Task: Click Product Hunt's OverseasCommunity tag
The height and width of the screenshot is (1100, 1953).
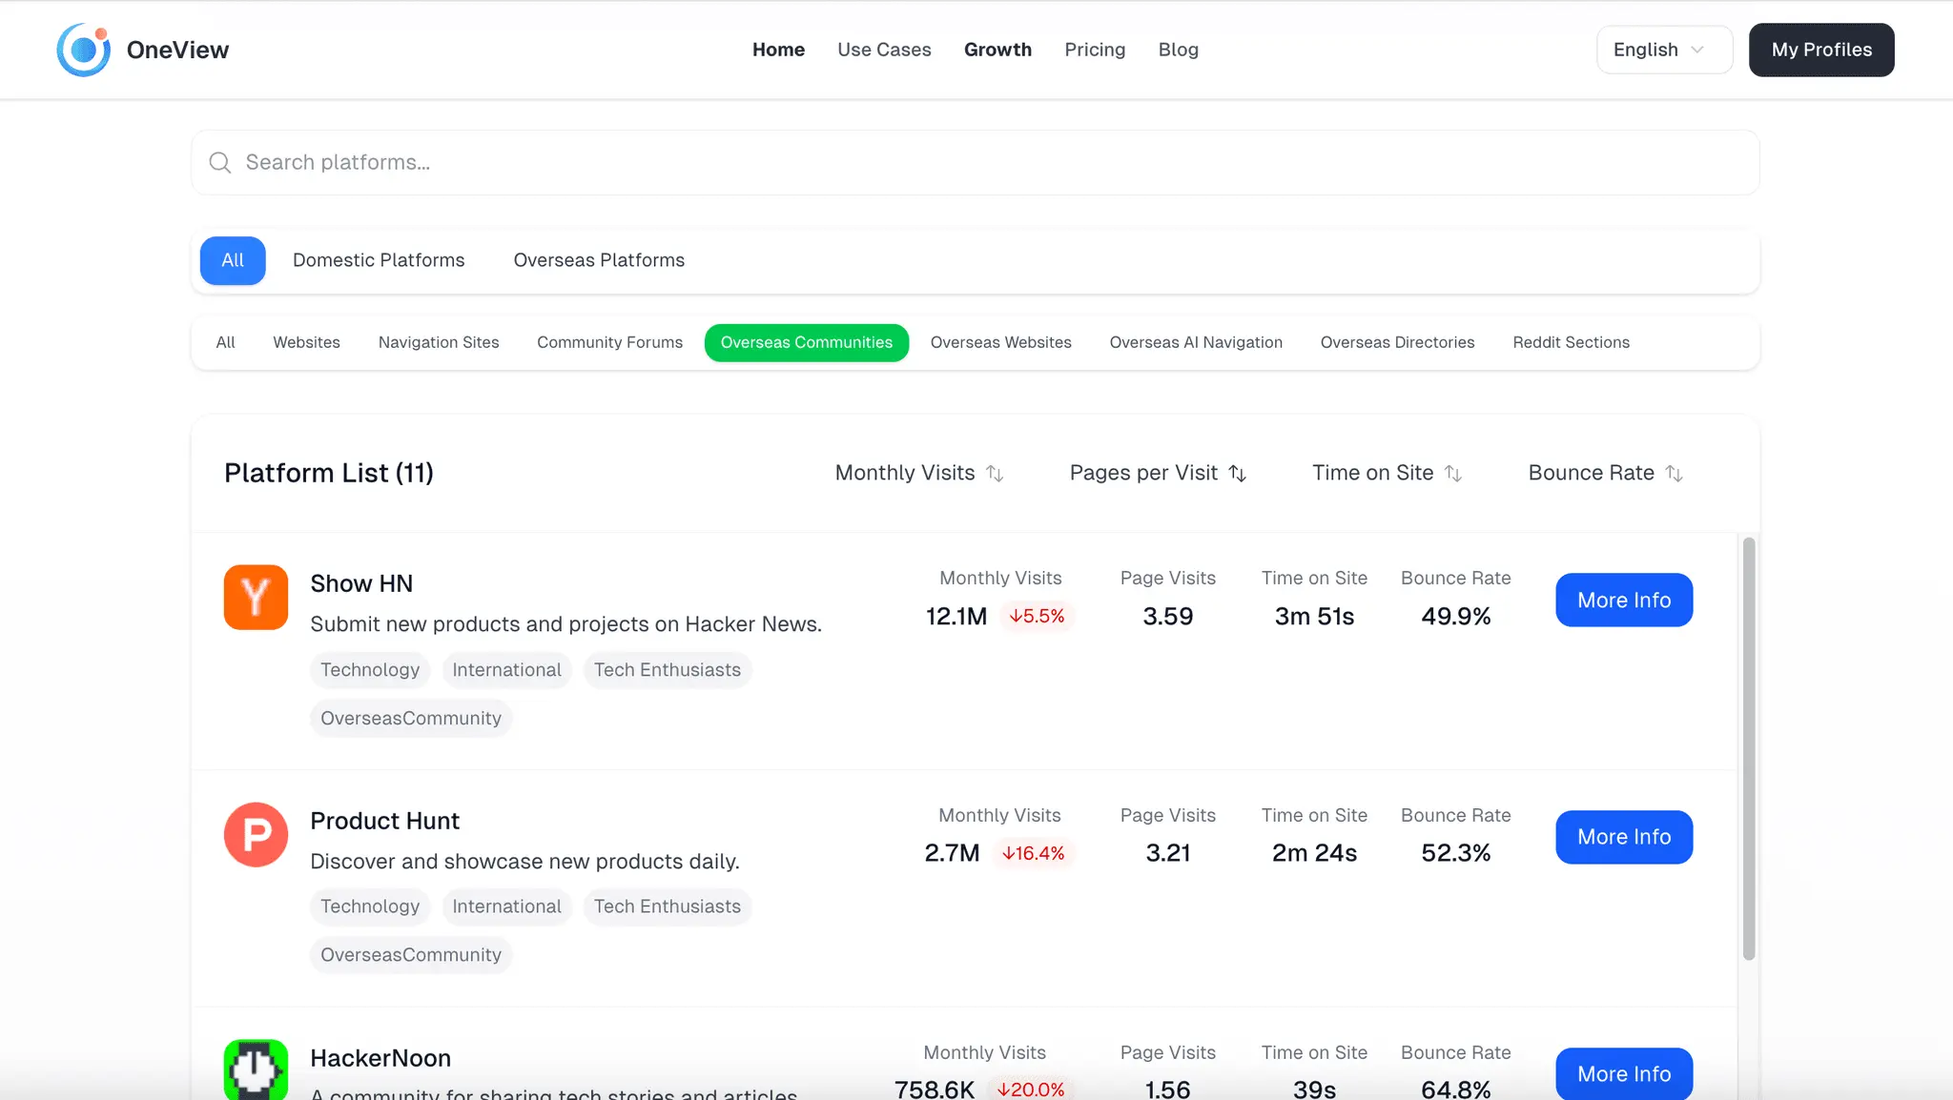Action: (x=411, y=955)
